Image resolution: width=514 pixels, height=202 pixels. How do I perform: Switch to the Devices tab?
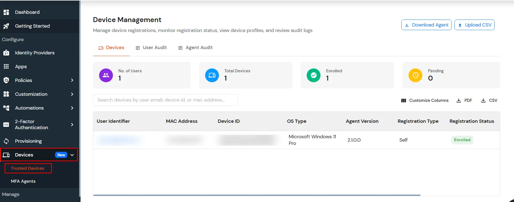coord(111,48)
